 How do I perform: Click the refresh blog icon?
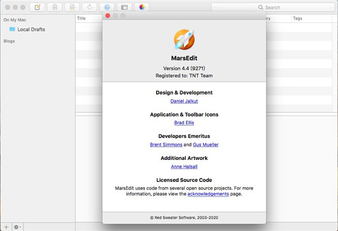tap(90, 7)
